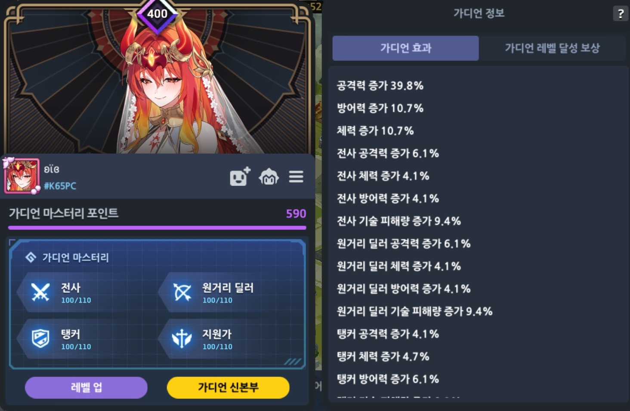Viewport: 630px width, 411px height.
Task: Select the crossed swords 전사 icon
Action: click(40, 292)
